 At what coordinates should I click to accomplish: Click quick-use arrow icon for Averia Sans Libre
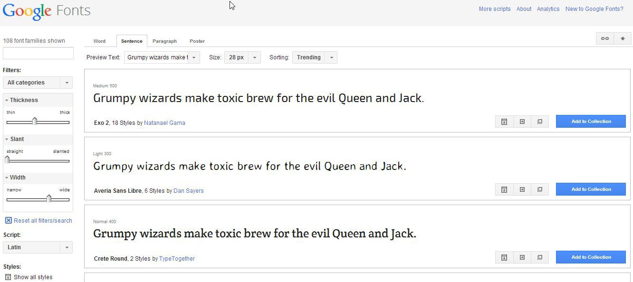tap(522, 189)
